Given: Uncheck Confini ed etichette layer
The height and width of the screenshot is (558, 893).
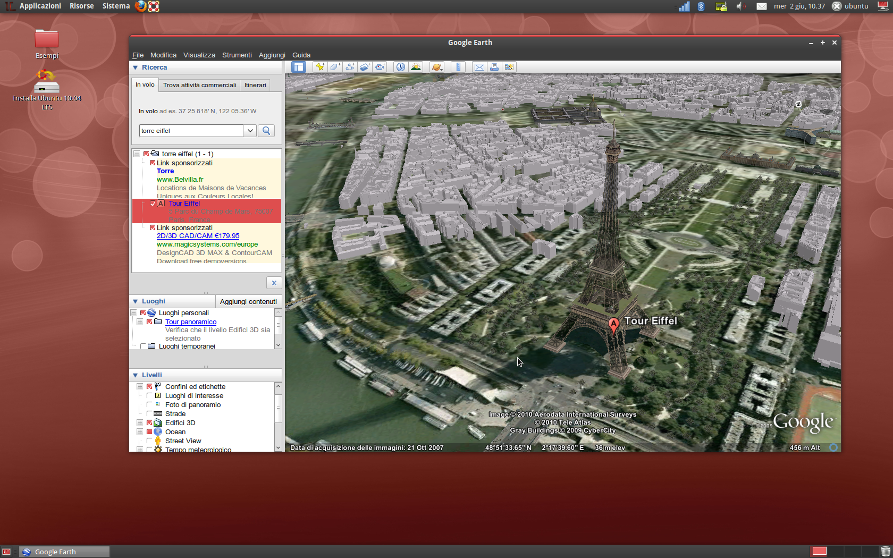Looking at the screenshot, I should tap(149, 386).
